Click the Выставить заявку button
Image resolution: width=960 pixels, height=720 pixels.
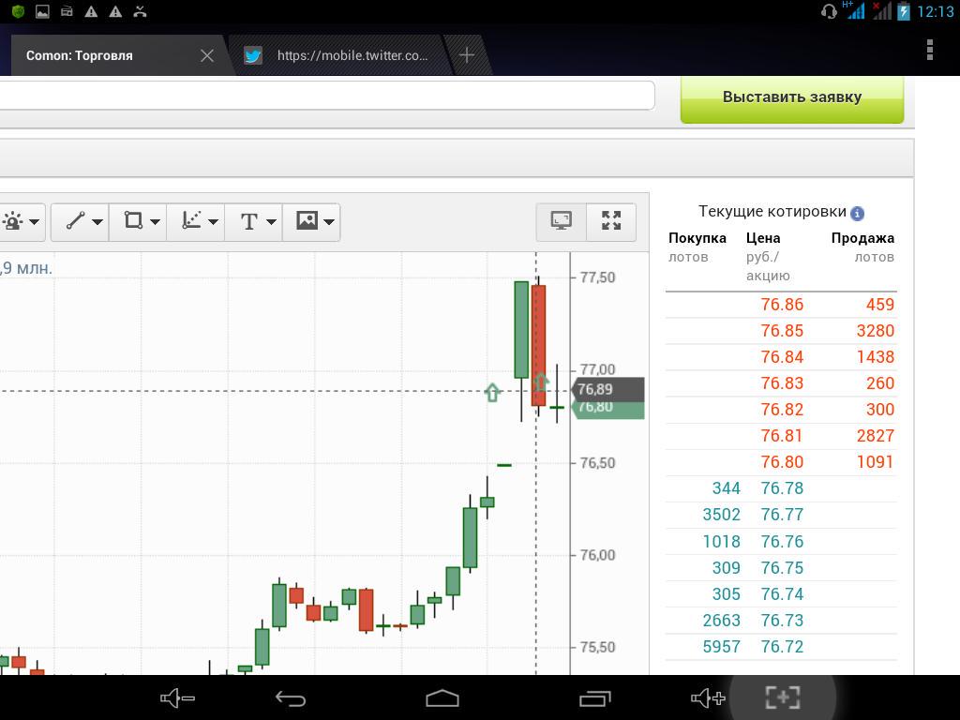(x=791, y=98)
